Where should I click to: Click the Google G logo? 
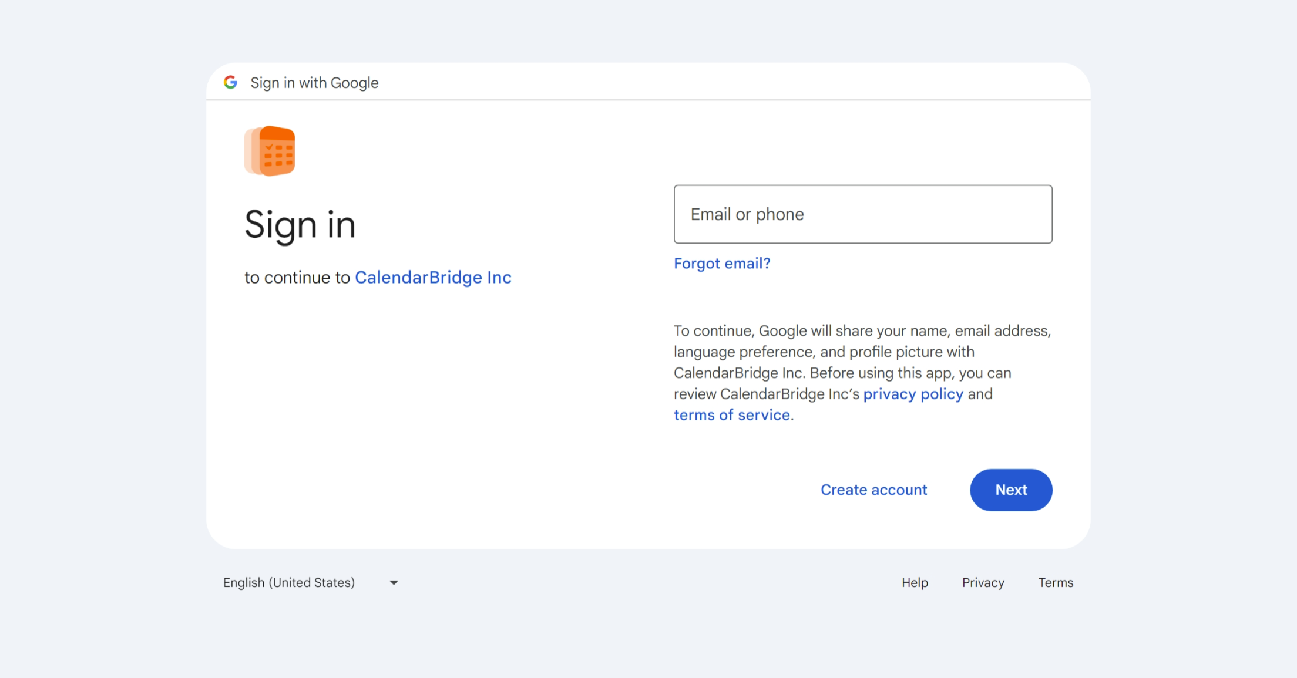point(230,82)
